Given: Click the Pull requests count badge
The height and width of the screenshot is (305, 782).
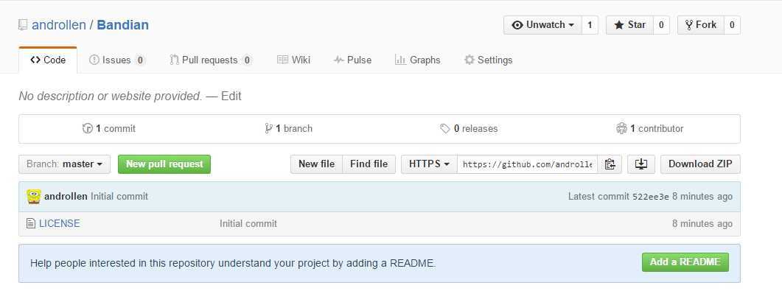Looking at the screenshot, I should (x=246, y=60).
